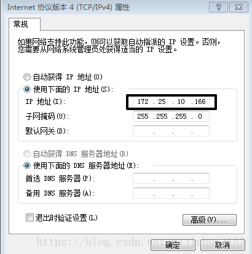
Task: Click the IP address third octet 10
Action: tap(181, 101)
